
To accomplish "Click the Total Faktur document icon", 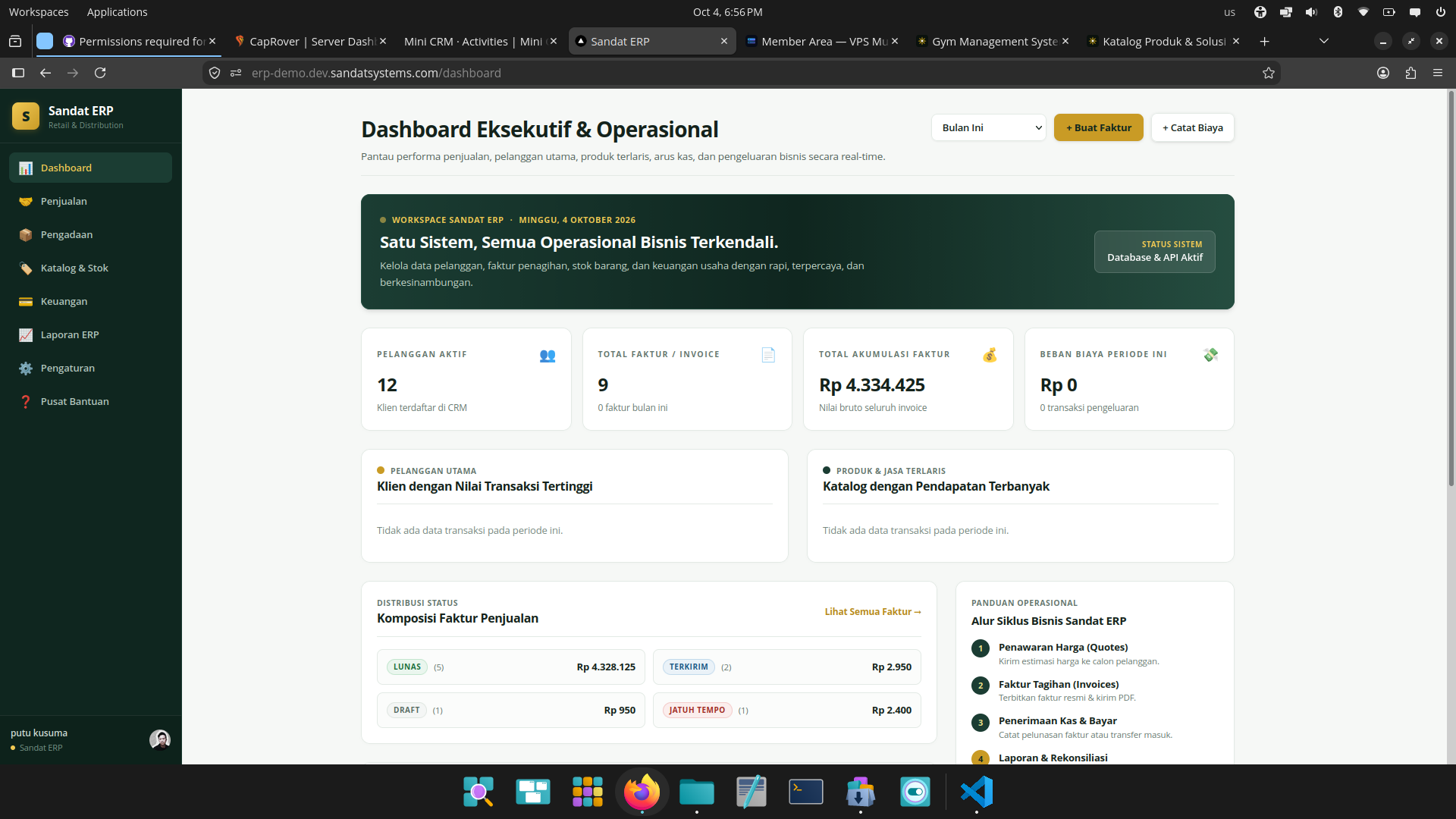I will pyautogui.click(x=768, y=355).
